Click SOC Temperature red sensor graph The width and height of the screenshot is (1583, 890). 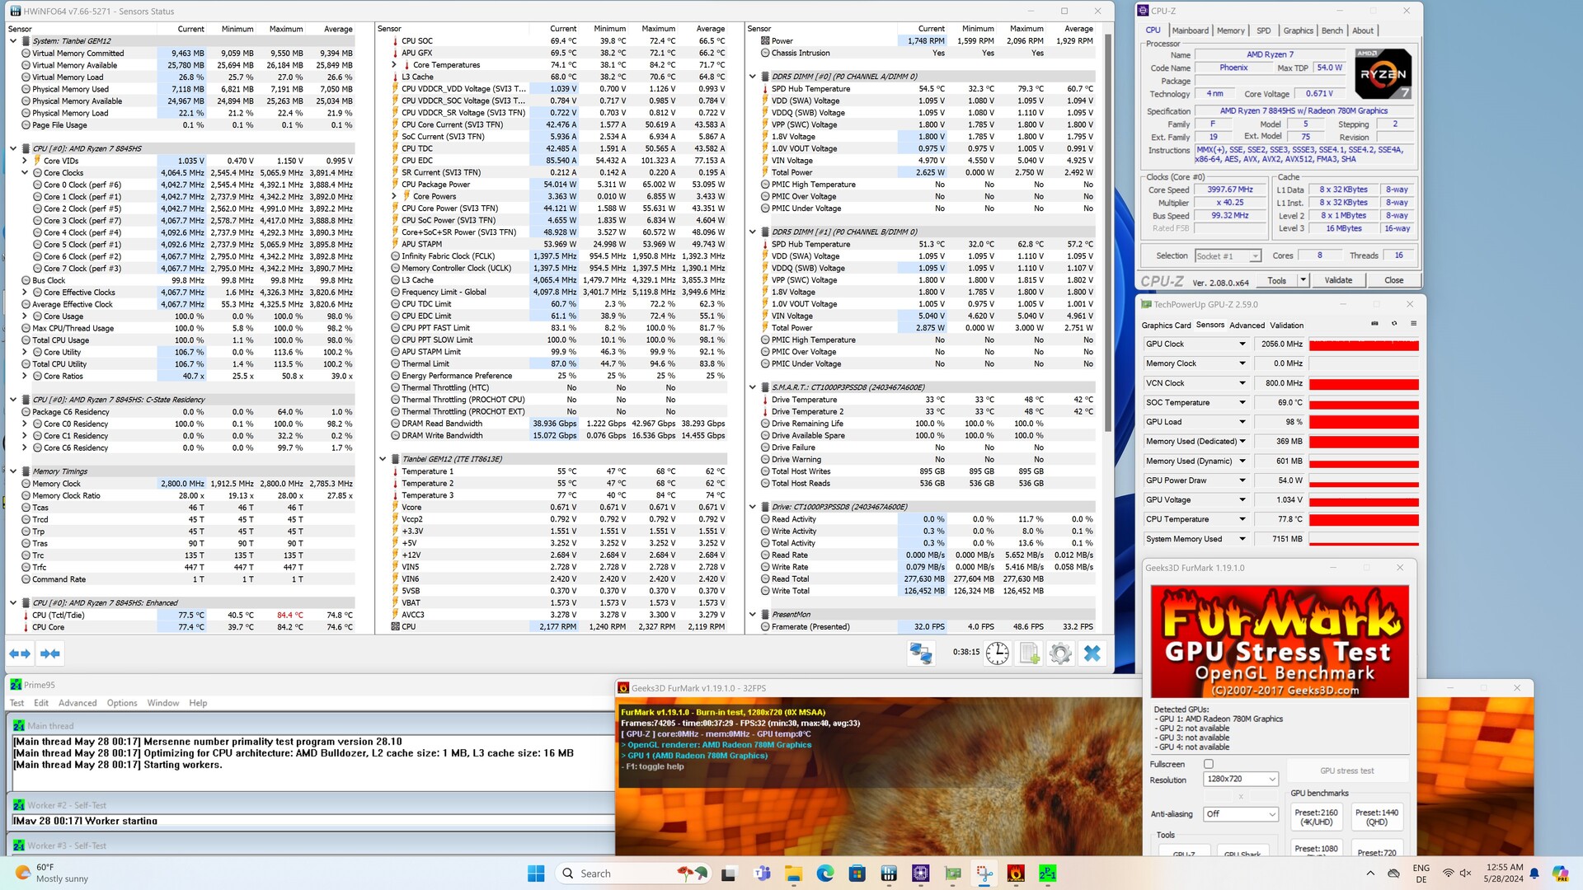[x=1364, y=403]
